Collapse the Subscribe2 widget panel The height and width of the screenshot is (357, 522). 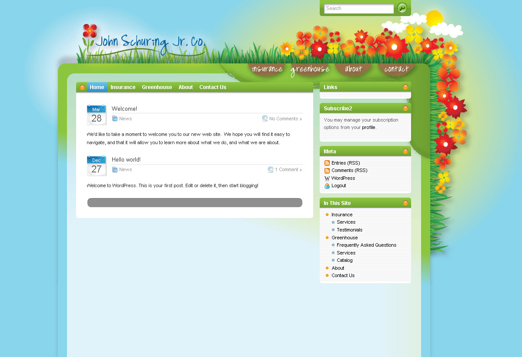click(405, 109)
